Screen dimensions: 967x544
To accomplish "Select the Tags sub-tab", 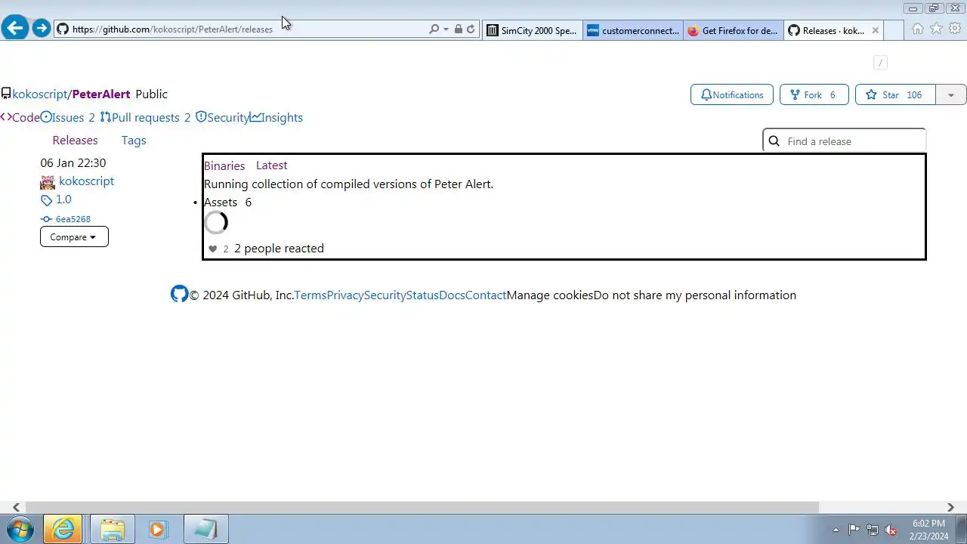I will 134,141.
